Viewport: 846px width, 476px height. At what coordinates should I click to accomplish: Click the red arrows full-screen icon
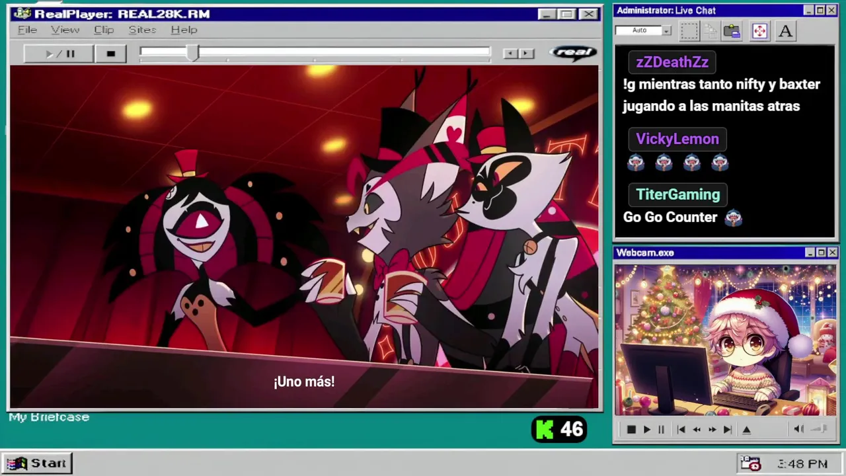coord(759,30)
